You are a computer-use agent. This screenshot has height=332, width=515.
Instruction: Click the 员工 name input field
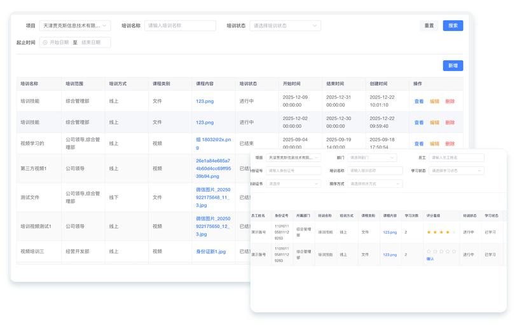pyautogui.click(x=456, y=157)
